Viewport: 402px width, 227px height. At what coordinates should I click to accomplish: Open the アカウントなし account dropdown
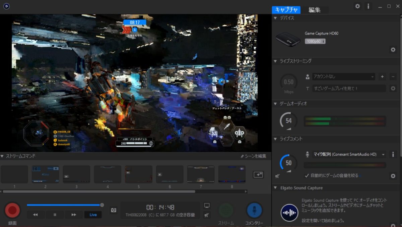coord(343,76)
